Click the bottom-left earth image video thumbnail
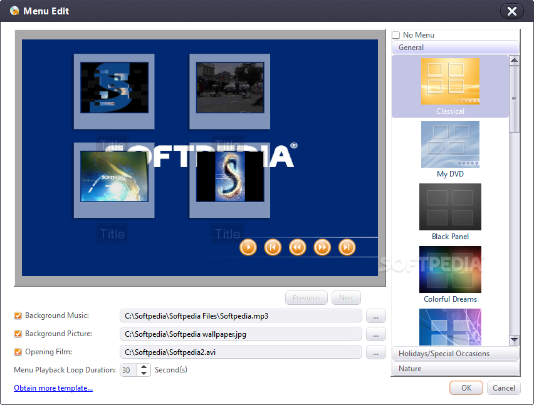The width and height of the screenshot is (534, 405). (x=114, y=176)
